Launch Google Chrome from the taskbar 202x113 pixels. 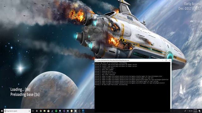(41, 111)
